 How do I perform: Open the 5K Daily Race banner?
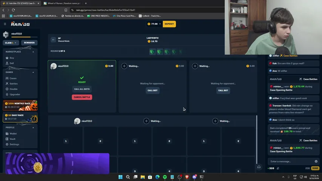point(20,117)
